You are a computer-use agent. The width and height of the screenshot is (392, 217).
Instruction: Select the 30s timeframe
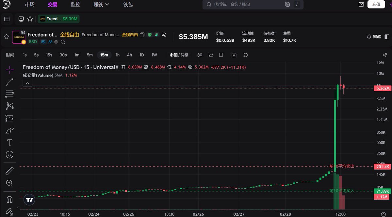point(63,55)
